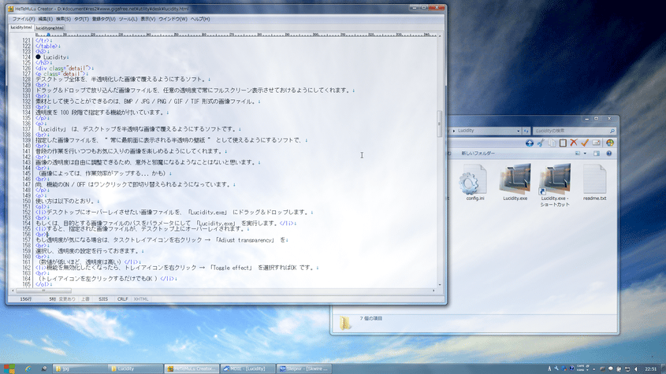Click the pinned icon next to Internet Explorer
Image resolution: width=666 pixels, height=374 pixels.
click(44, 368)
